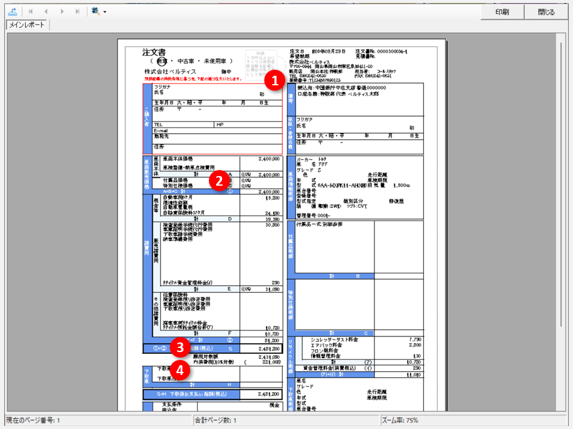
Task: Click the 30,800 fee amount
Action: click(272, 225)
